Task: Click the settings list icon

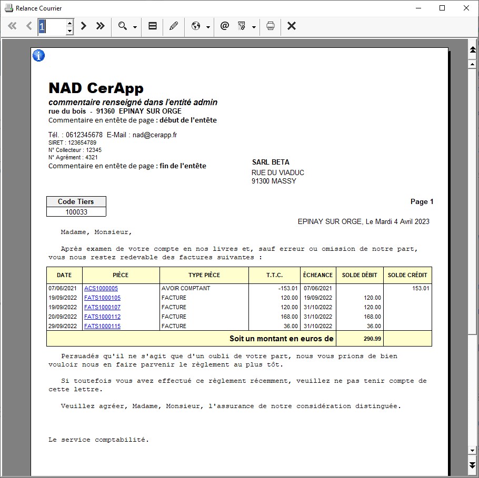Action: [242, 26]
